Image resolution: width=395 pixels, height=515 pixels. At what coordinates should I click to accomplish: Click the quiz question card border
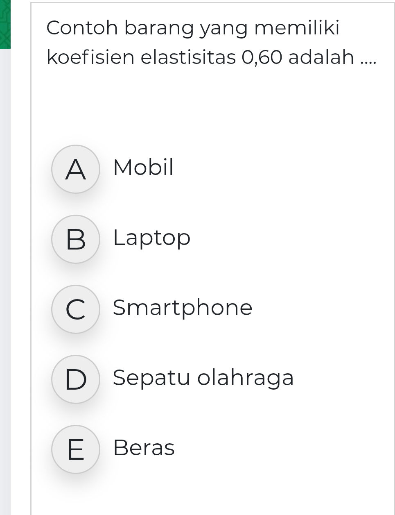pos(30,246)
